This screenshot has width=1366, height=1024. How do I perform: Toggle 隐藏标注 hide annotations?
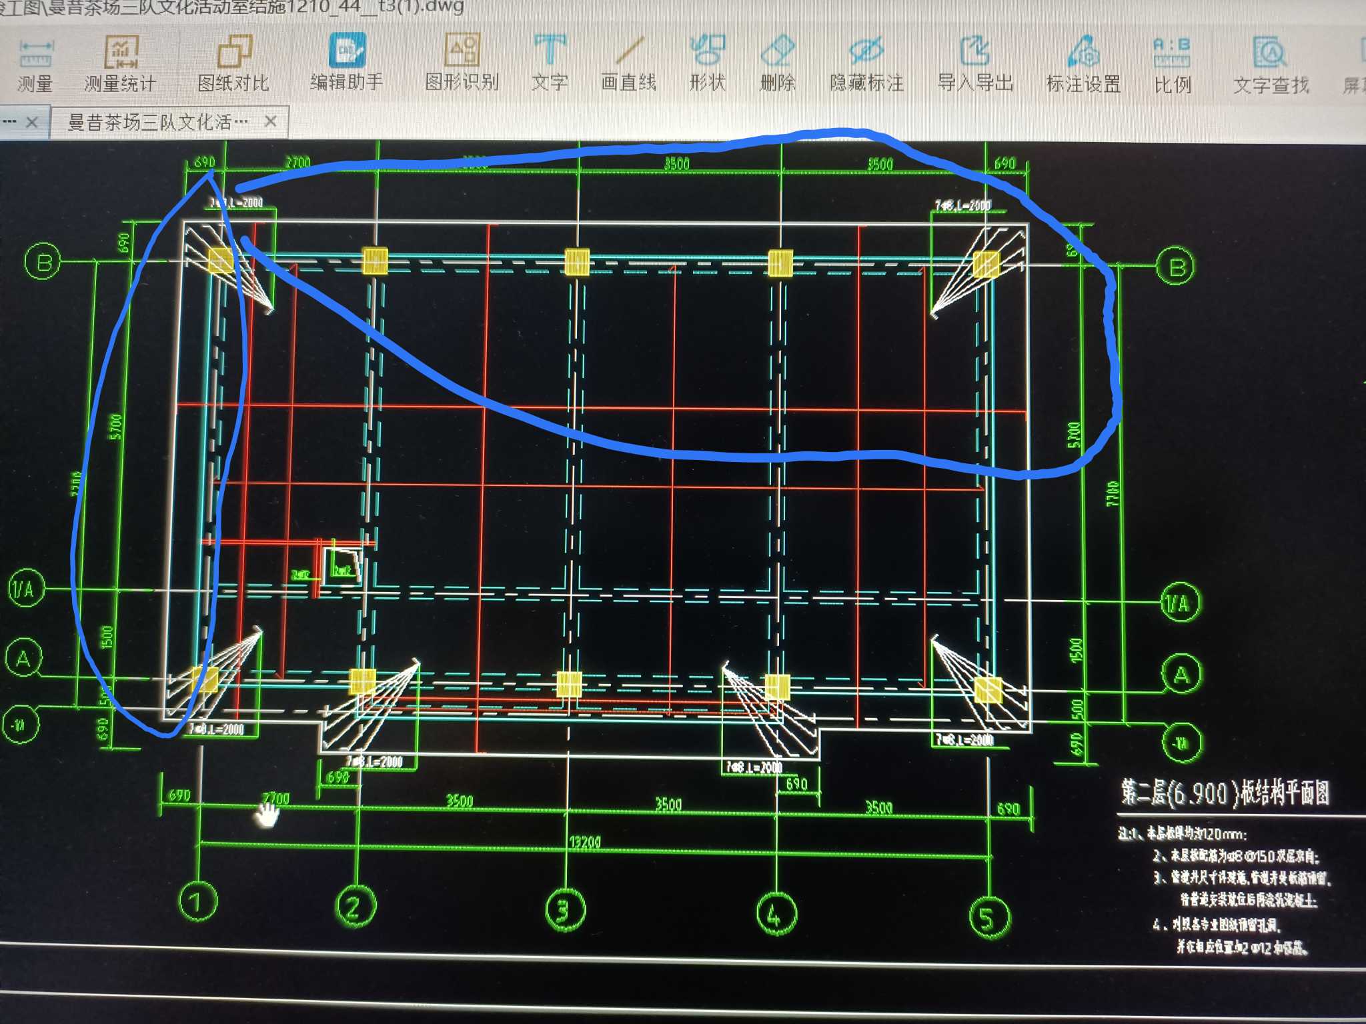(866, 65)
